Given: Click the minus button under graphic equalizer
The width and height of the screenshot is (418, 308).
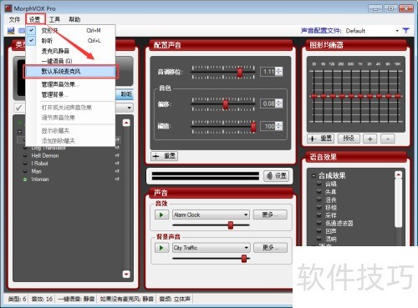Looking at the screenshot, I should tap(387, 139).
